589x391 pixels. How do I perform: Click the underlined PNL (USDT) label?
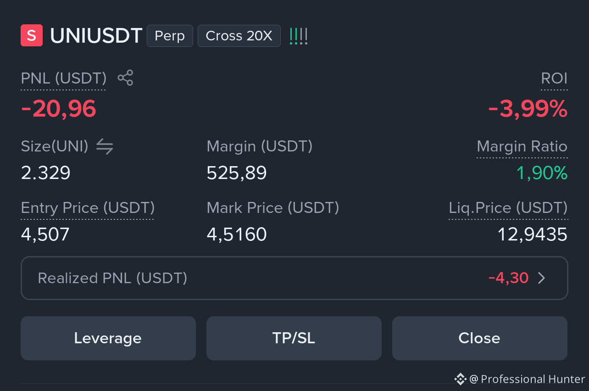click(64, 78)
